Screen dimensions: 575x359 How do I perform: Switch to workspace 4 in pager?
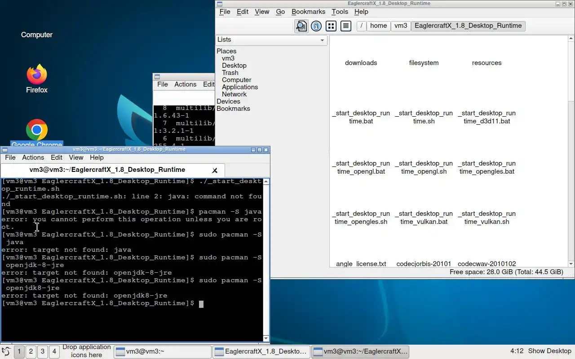point(54,351)
